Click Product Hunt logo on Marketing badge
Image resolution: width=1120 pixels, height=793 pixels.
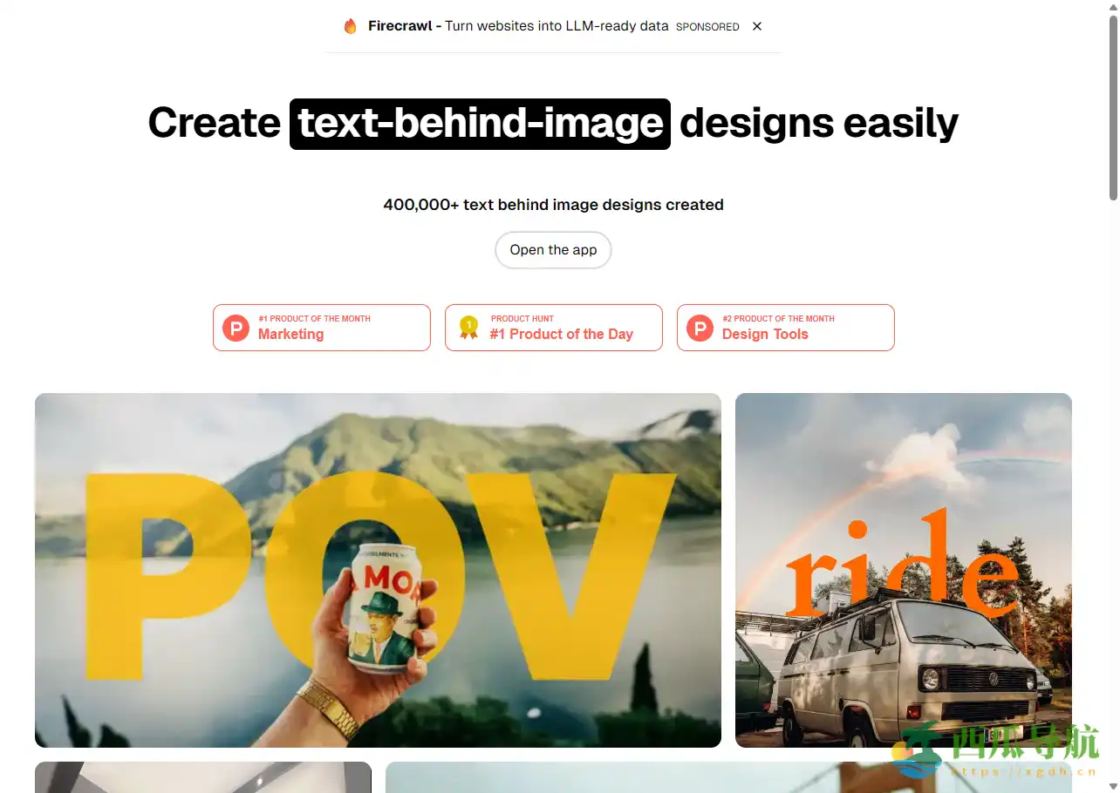236,328
